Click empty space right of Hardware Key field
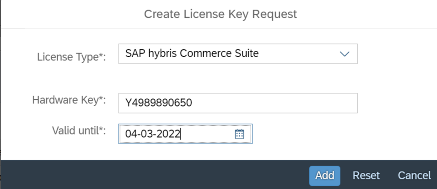 point(396,103)
